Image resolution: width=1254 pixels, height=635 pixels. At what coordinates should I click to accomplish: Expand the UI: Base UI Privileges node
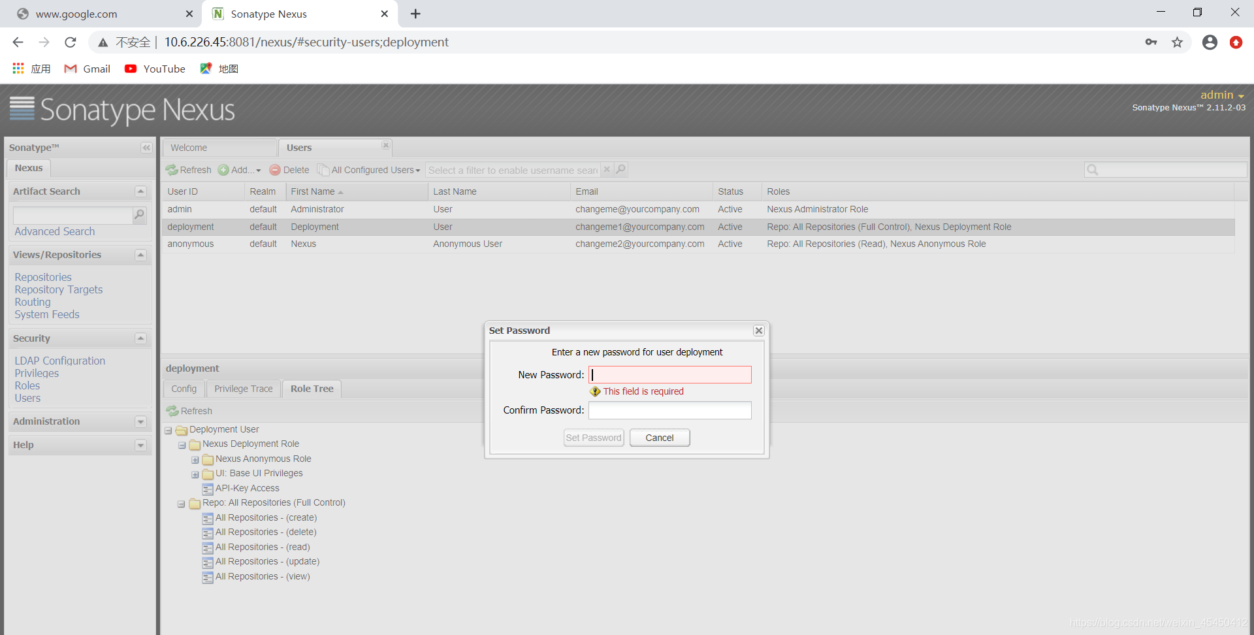(195, 474)
